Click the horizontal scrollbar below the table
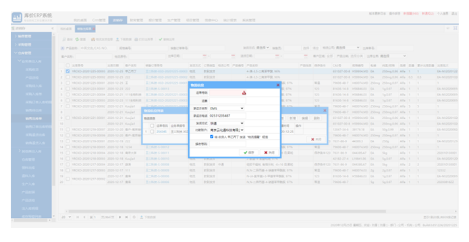 [x=227, y=211]
